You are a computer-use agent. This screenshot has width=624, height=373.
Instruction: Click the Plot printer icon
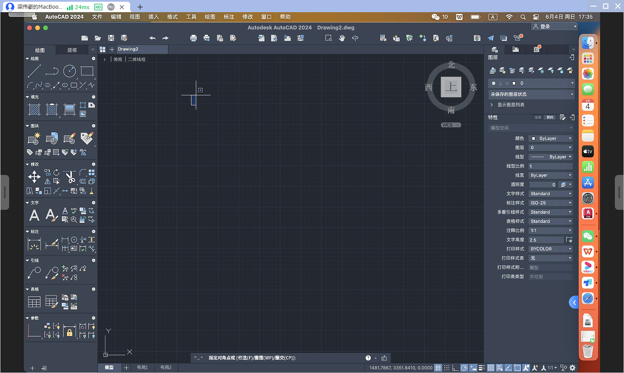pyautogui.click(x=194, y=38)
